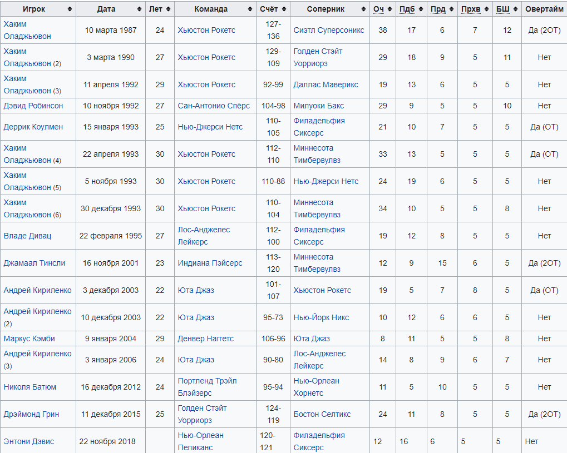Open Владе Дивац player link

(27, 236)
